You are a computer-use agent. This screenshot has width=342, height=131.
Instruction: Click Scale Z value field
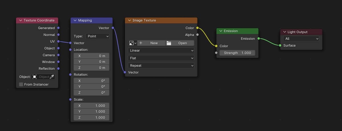tap(91, 118)
